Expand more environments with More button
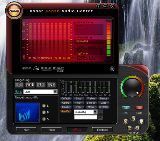The height and width of the screenshot is (141, 160). pos(18,91)
